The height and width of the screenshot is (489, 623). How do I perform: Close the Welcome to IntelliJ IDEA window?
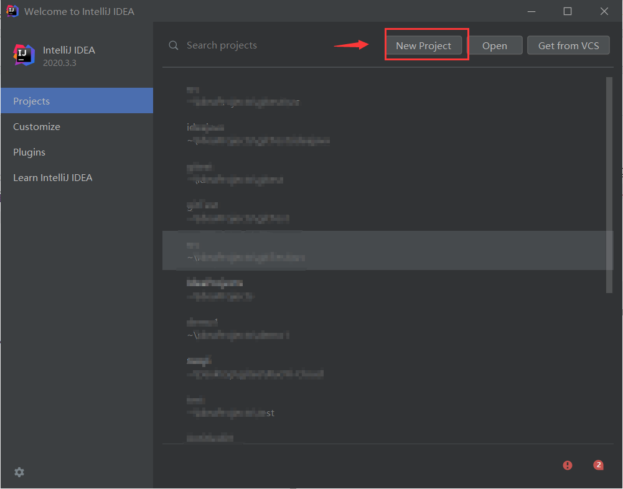(x=604, y=11)
